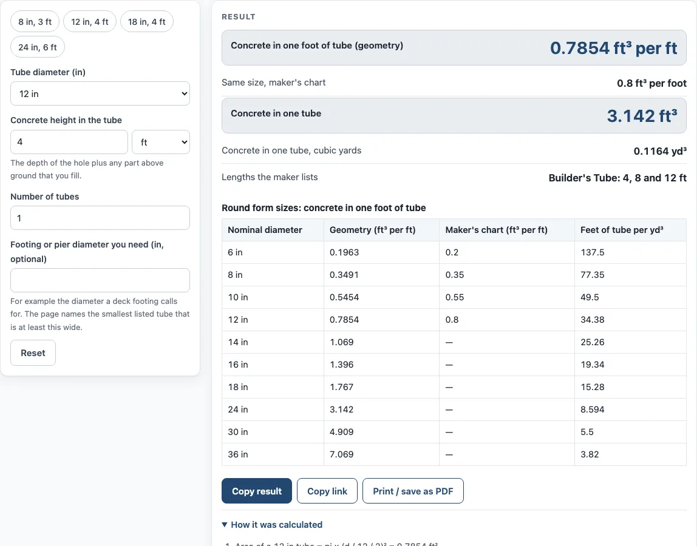Screen dimensions: 697x546
Task: Click the "24 in" nominal diameter cell
Action: pyautogui.click(x=273, y=409)
